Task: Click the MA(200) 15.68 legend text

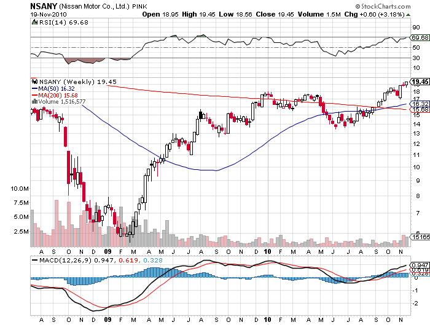Action: (x=58, y=95)
